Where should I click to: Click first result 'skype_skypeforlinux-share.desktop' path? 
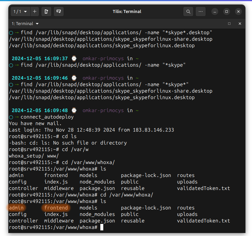[111, 39]
